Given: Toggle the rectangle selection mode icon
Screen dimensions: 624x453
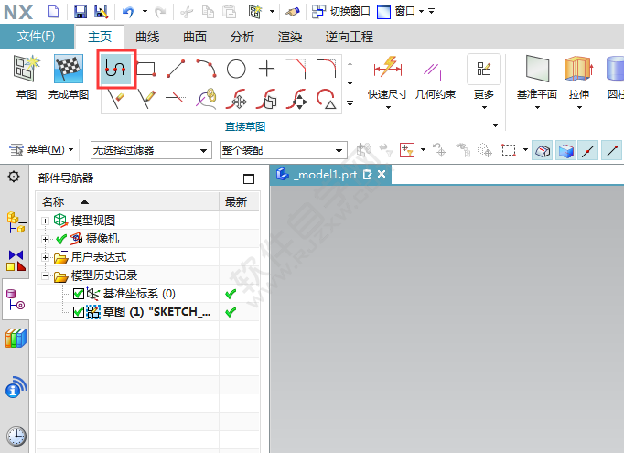Looking at the screenshot, I should pyautogui.click(x=509, y=150).
